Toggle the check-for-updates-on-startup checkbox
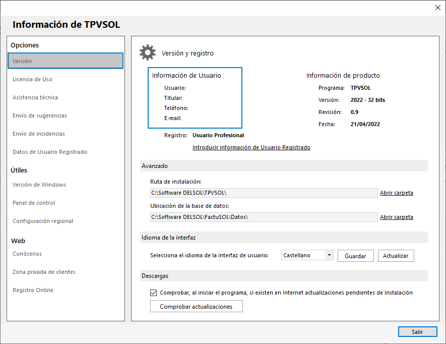Image resolution: width=446 pixels, height=344 pixels. (x=153, y=293)
